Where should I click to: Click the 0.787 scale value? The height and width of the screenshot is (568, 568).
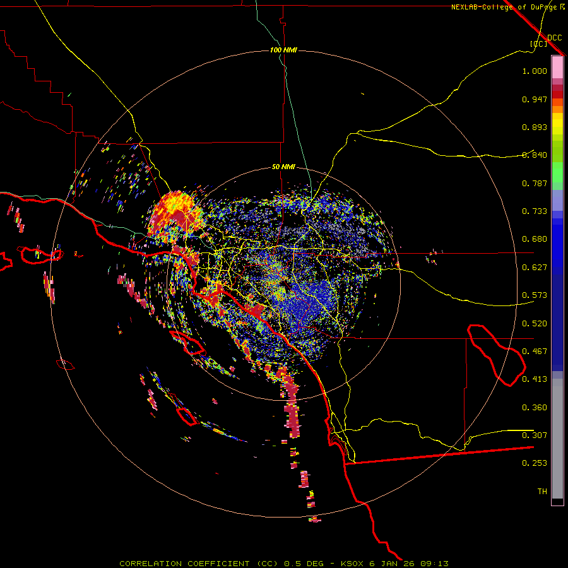pos(535,183)
